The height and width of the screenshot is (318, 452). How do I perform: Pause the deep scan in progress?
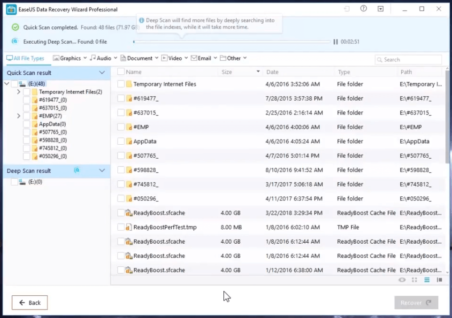[335, 42]
